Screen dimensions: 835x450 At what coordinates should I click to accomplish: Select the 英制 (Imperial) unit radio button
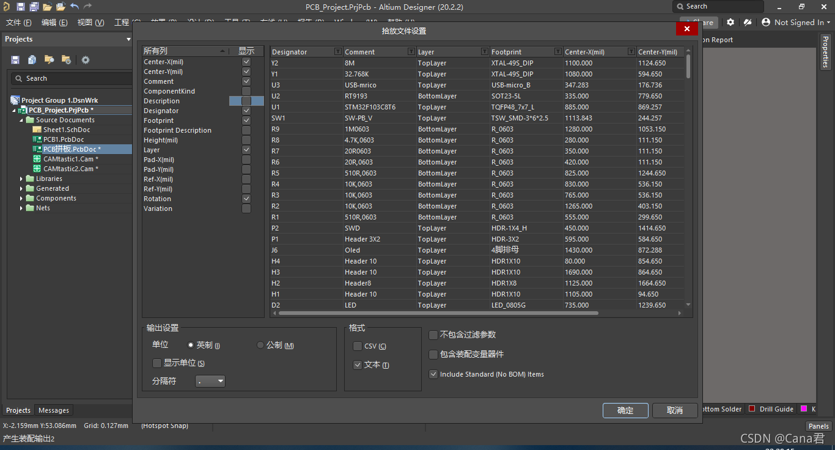click(x=191, y=345)
